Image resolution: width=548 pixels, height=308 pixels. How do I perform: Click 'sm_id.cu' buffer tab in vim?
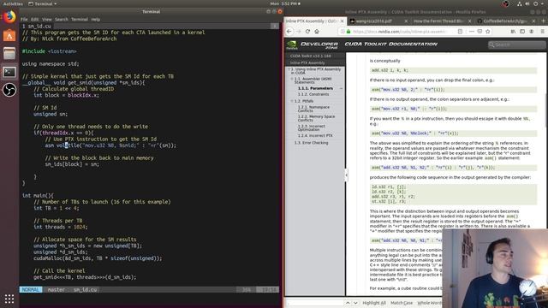[37, 27]
